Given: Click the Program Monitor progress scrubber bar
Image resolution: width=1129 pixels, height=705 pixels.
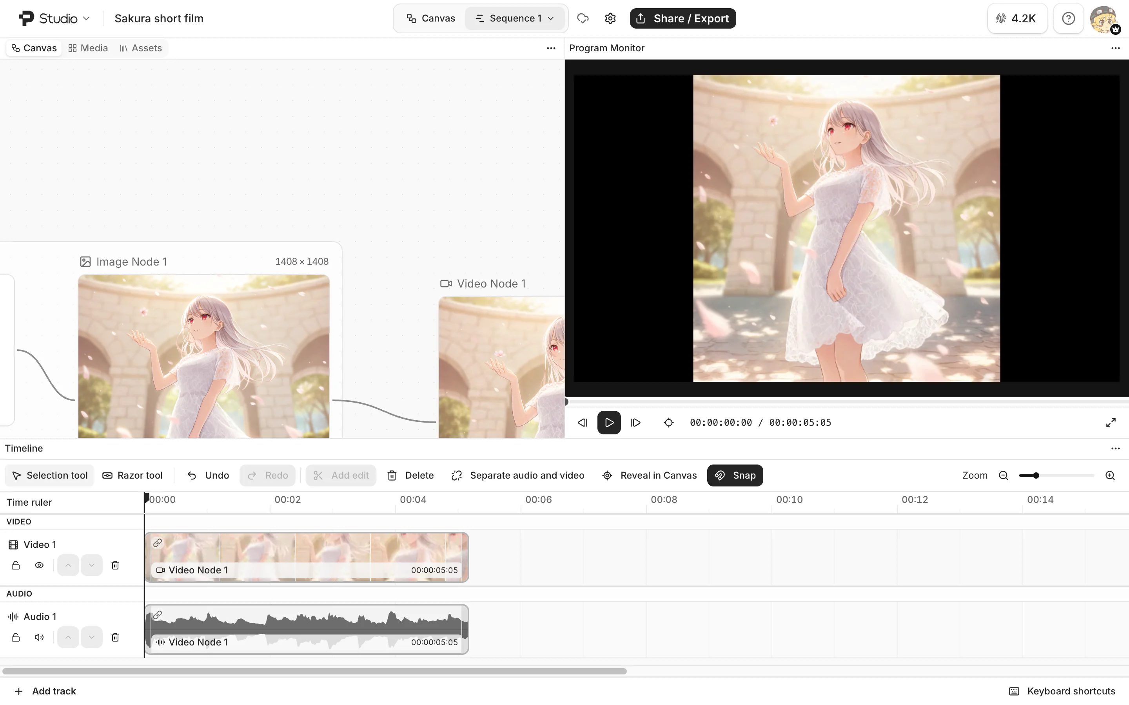Looking at the screenshot, I should tap(847, 401).
